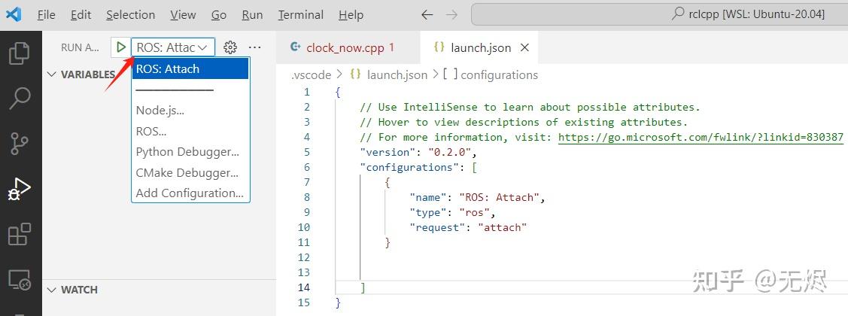Open the Remote Explorer view
The width and height of the screenshot is (848, 316).
click(20, 280)
